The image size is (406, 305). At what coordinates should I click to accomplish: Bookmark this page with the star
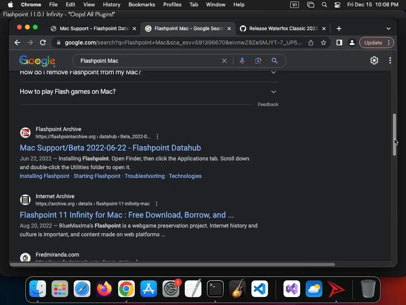click(324, 42)
